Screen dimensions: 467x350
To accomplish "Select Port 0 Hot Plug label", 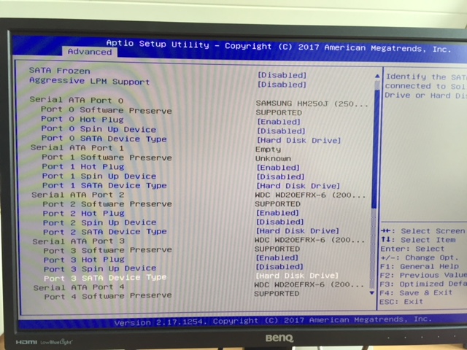I will click(82, 120).
